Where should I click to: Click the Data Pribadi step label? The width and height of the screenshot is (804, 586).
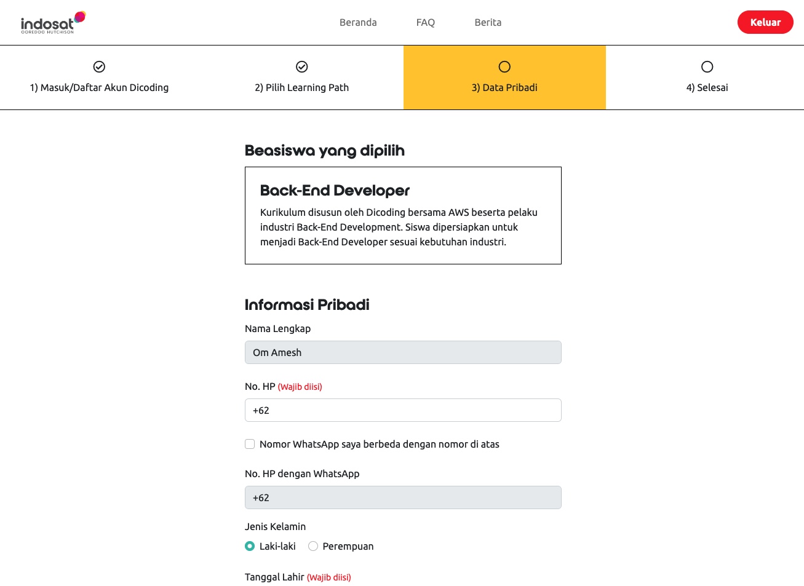pos(504,87)
